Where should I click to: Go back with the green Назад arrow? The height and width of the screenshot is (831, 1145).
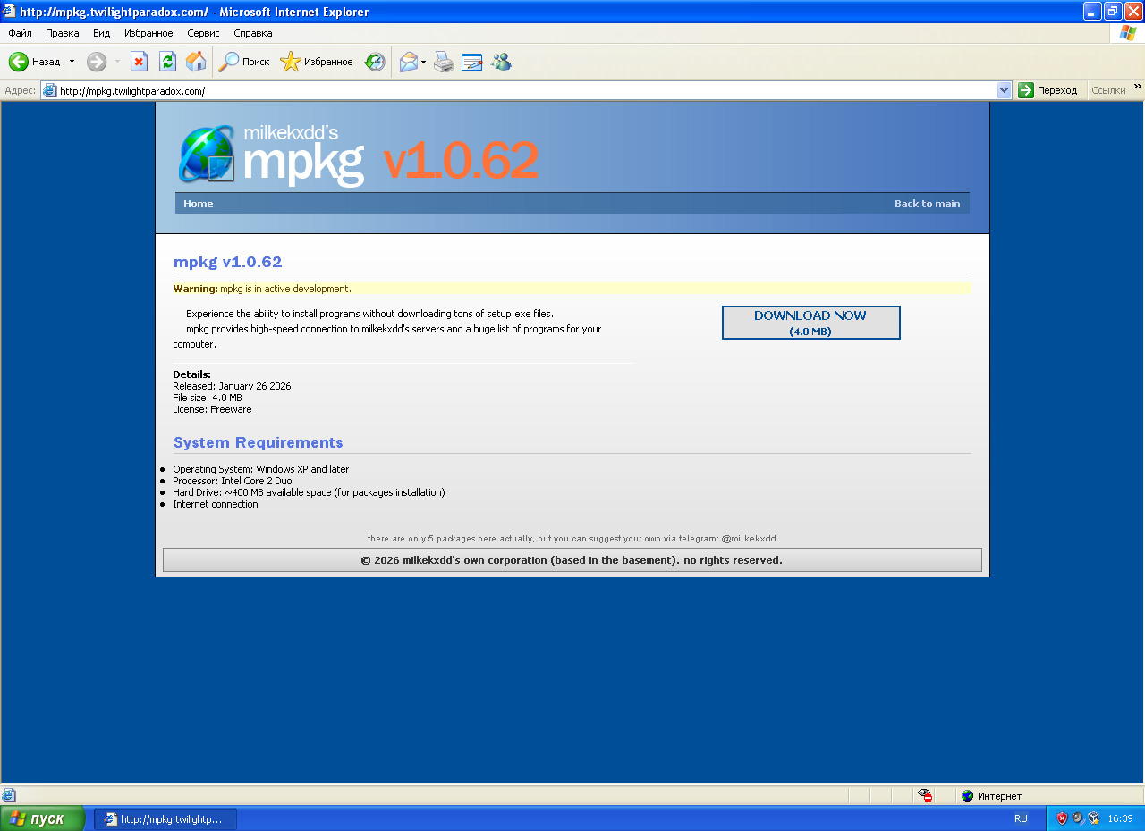pos(35,62)
